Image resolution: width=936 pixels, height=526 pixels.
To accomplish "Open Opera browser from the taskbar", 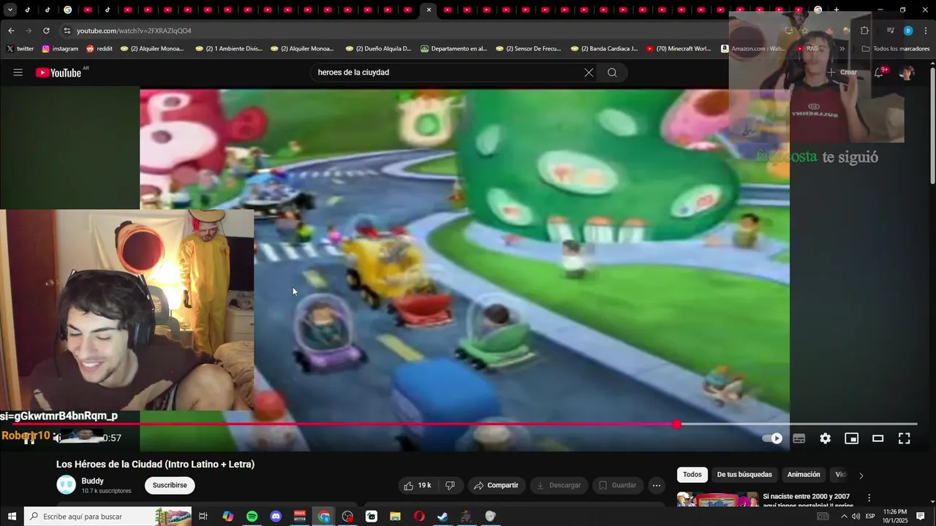I will [419, 517].
